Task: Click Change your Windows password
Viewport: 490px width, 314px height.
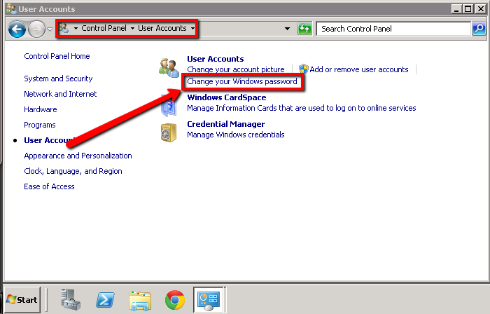Action: [x=242, y=81]
